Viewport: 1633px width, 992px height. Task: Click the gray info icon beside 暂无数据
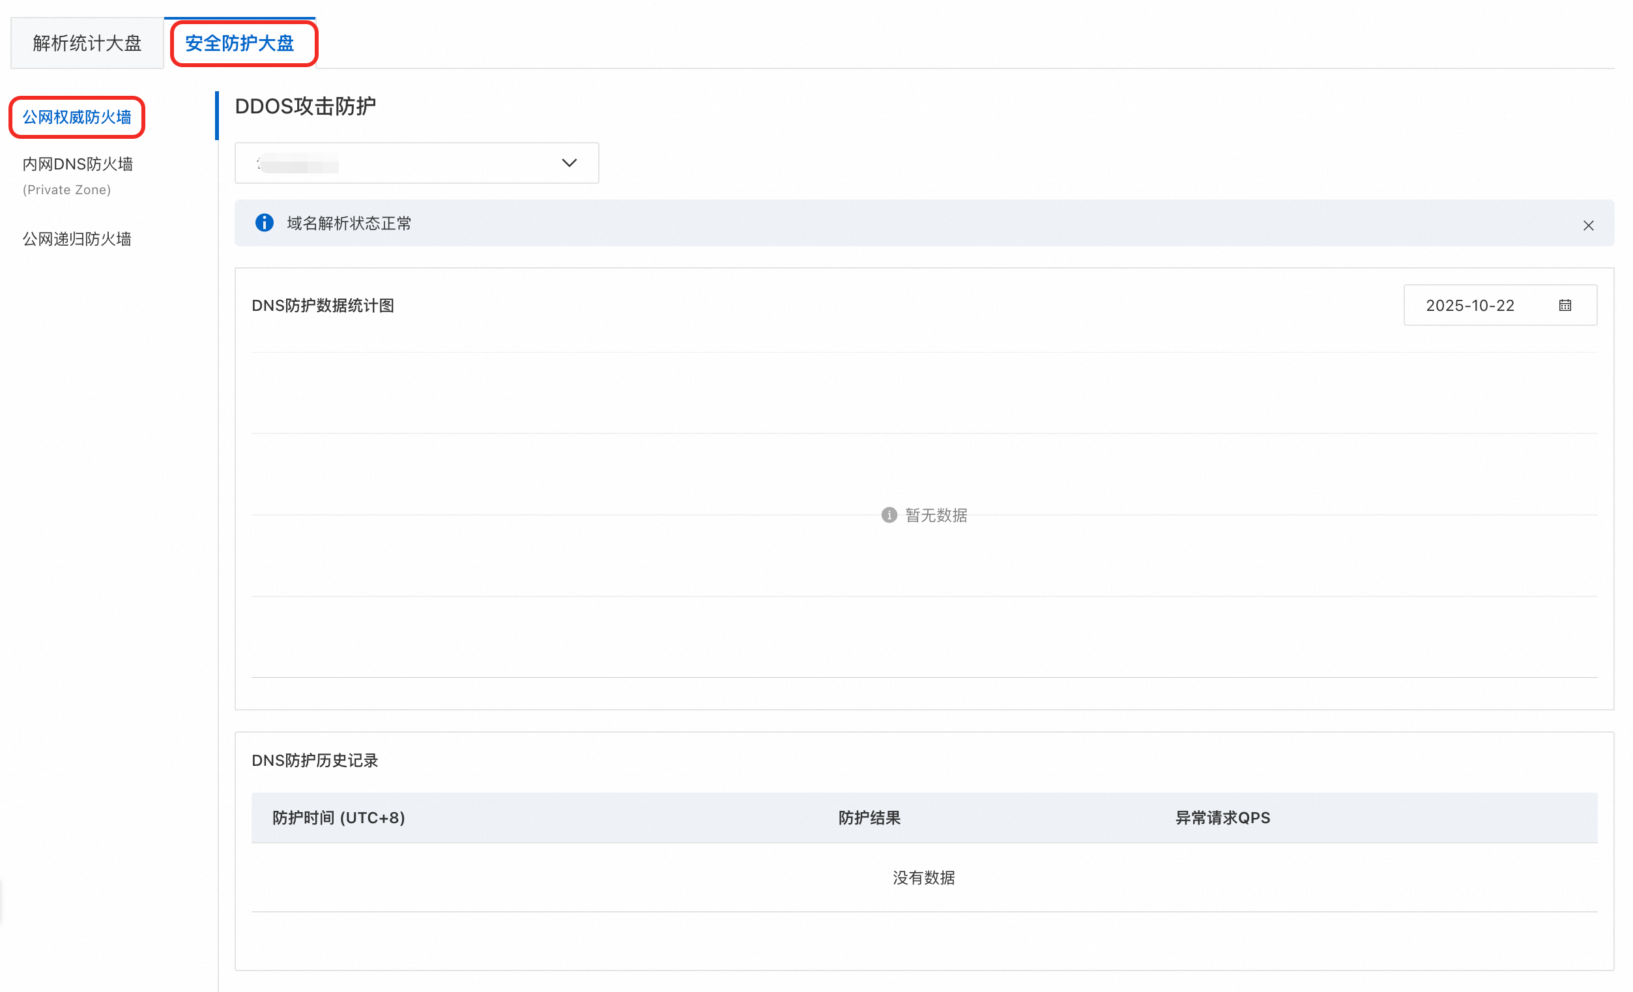click(889, 516)
